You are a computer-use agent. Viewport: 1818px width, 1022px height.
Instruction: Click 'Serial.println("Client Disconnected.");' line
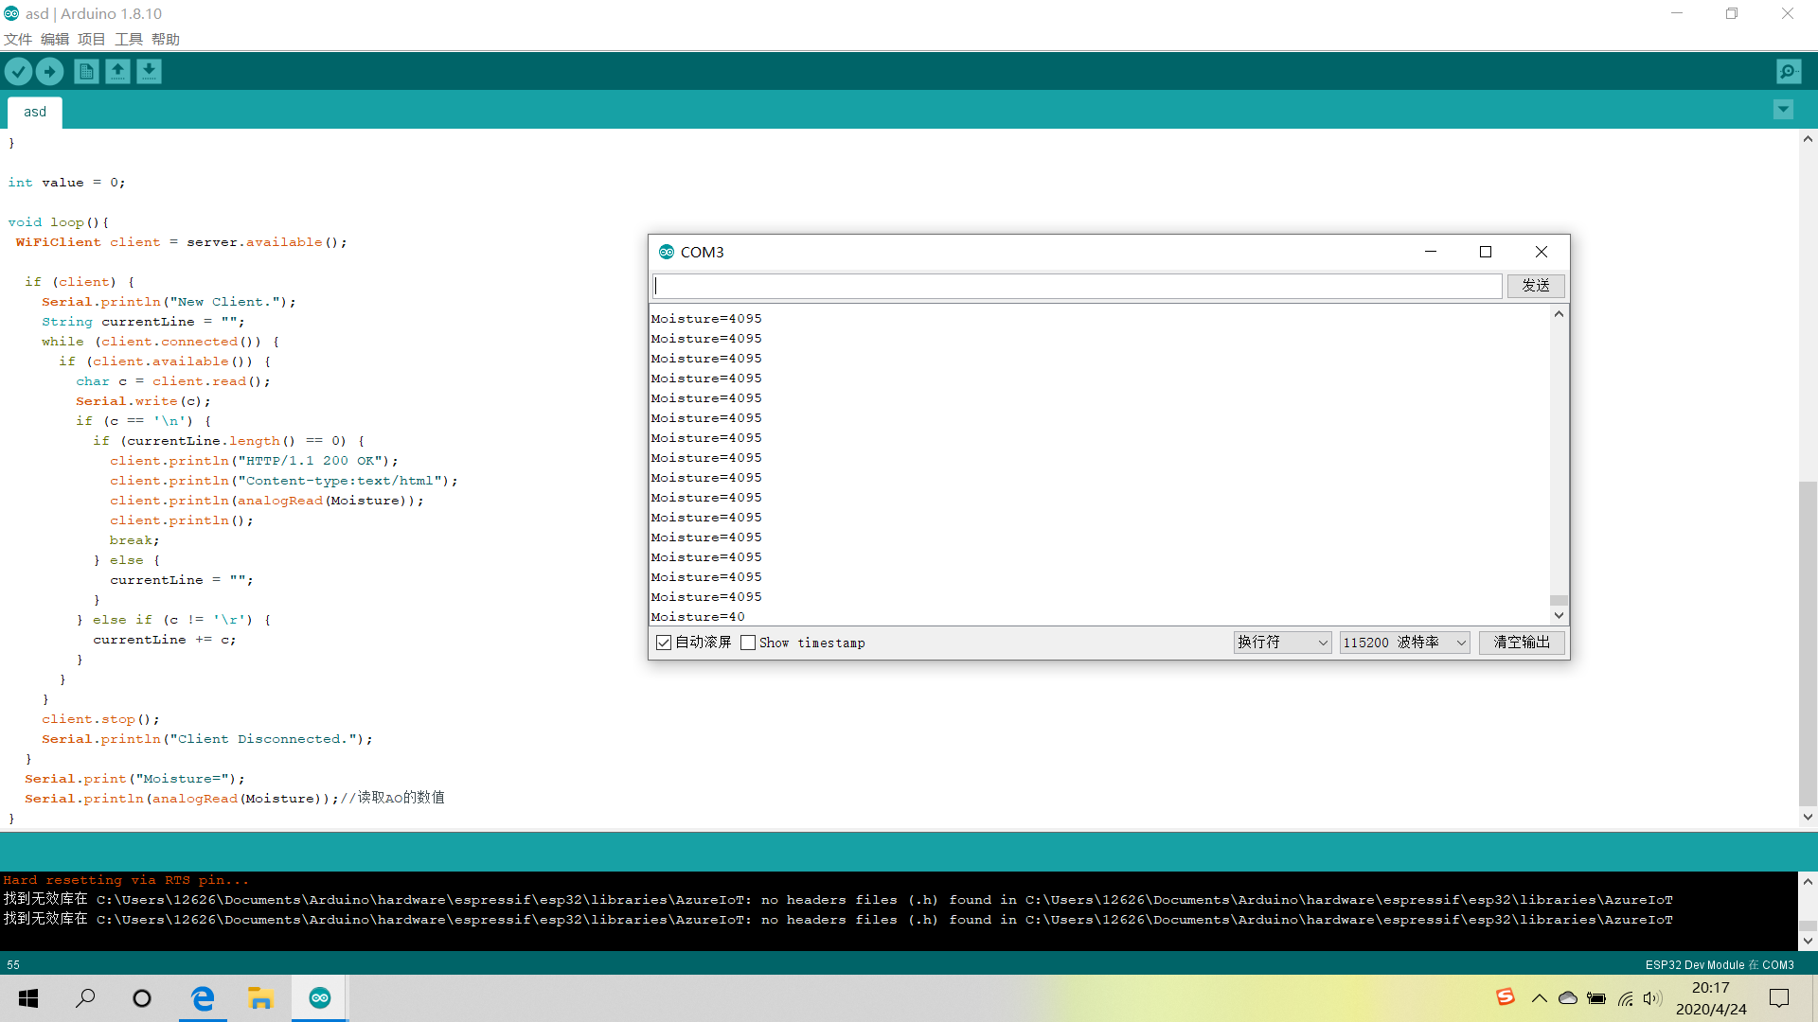(x=207, y=739)
